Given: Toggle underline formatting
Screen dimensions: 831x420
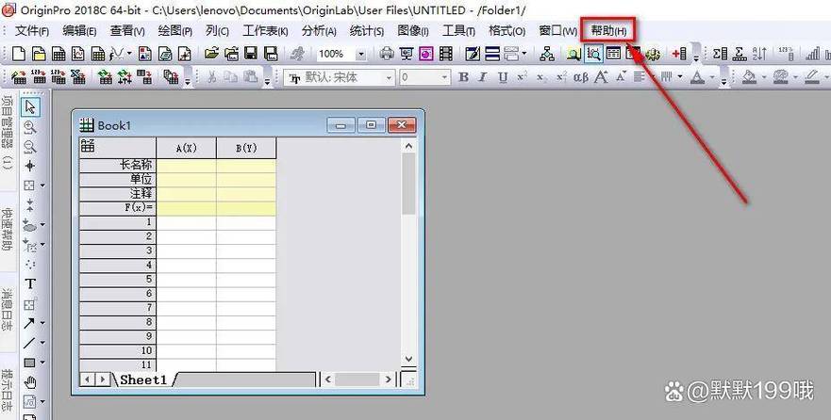Looking at the screenshot, I should [503, 78].
